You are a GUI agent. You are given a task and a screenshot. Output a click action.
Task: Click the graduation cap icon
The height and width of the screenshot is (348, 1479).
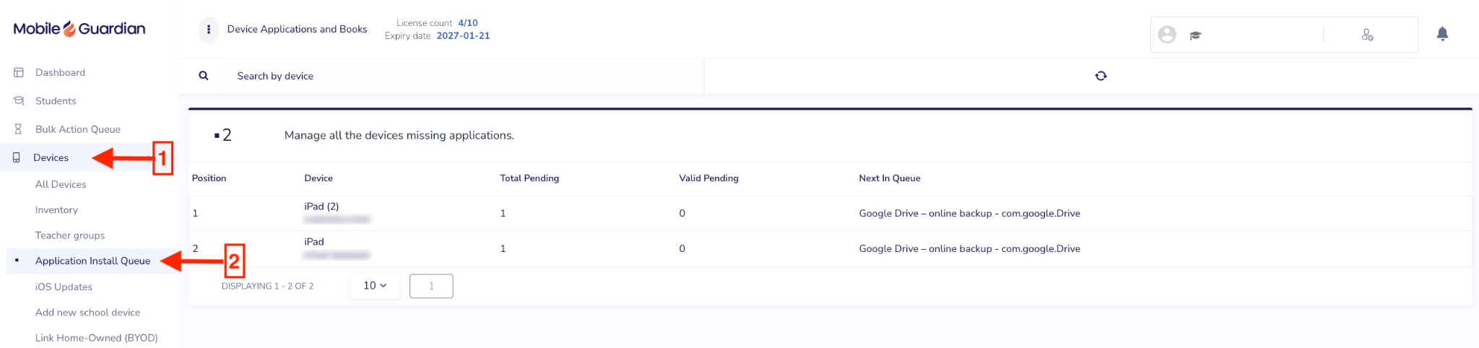1195,35
